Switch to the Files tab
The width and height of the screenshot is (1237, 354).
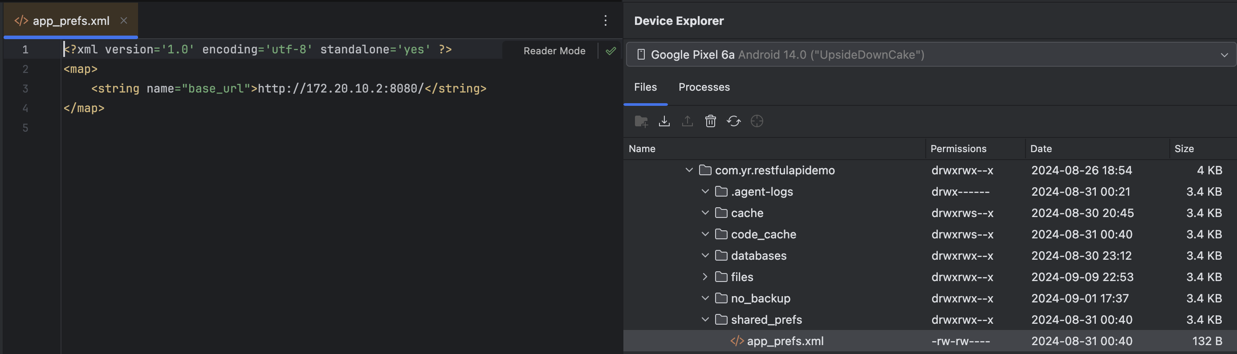coord(645,87)
